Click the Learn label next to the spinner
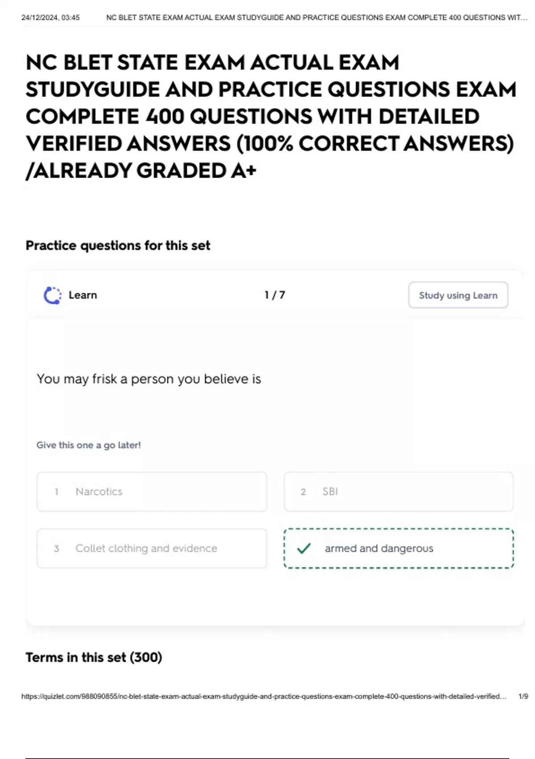The width and height of the screenshot is (535, 759). coord(82,295)
